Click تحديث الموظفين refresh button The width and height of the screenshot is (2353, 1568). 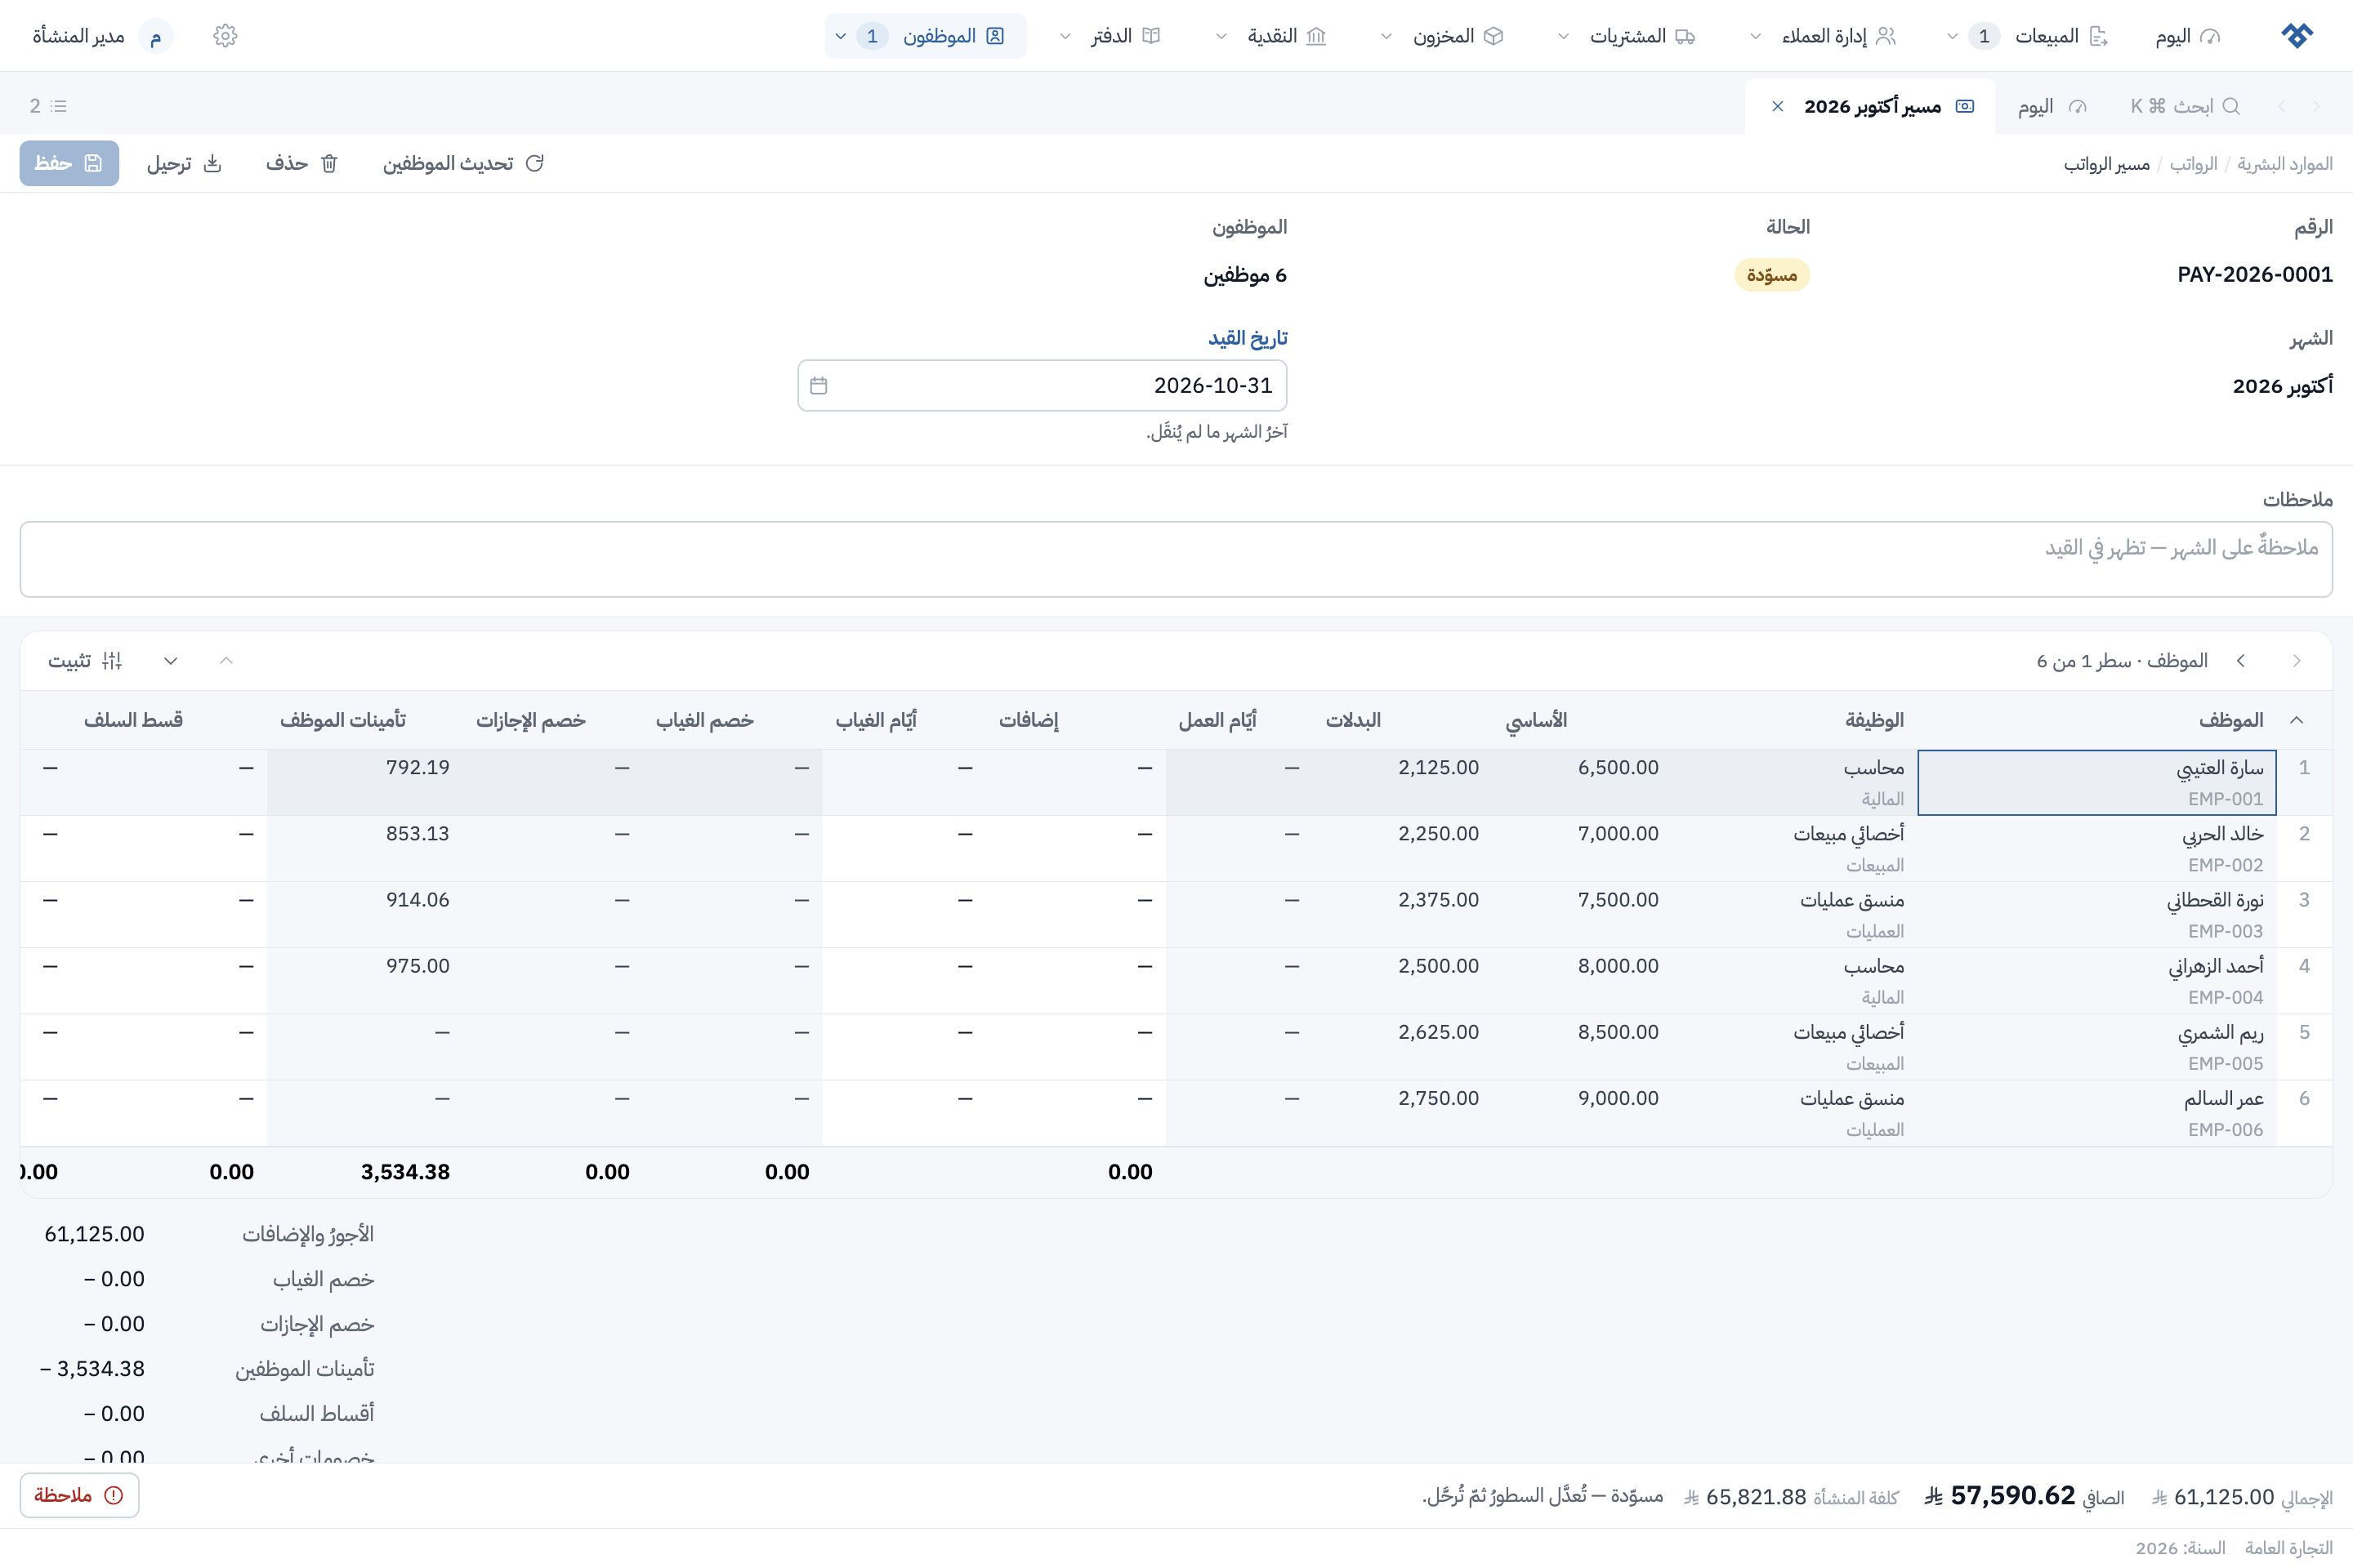click(462, 163)
